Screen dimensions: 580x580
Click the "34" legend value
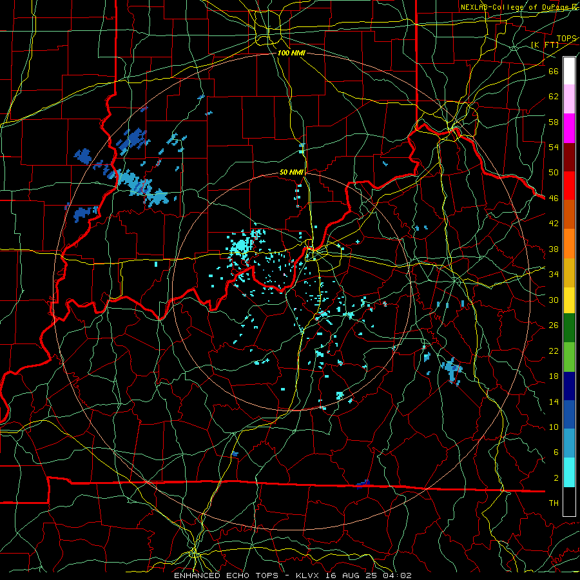click(x=554, y=275)
